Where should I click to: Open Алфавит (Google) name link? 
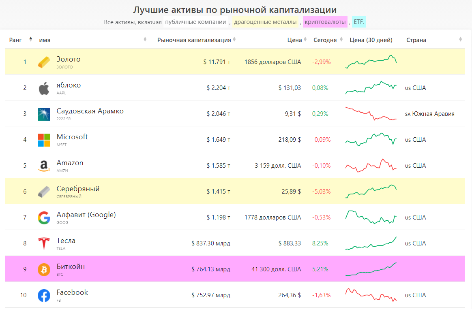86,215
